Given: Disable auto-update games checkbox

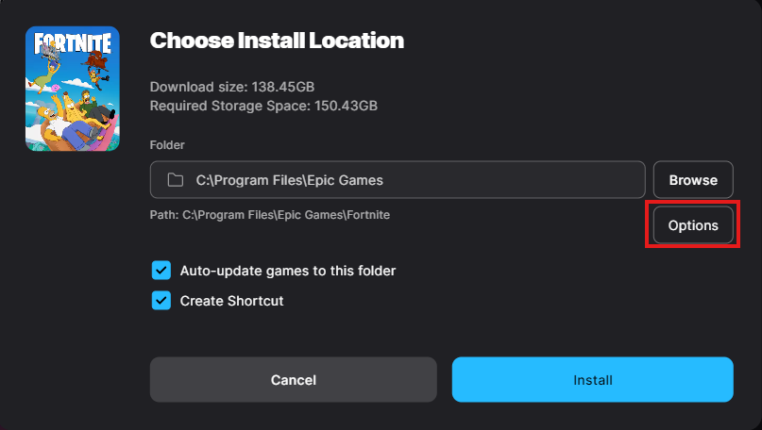Looking at the screenshot, I should 161,271.
